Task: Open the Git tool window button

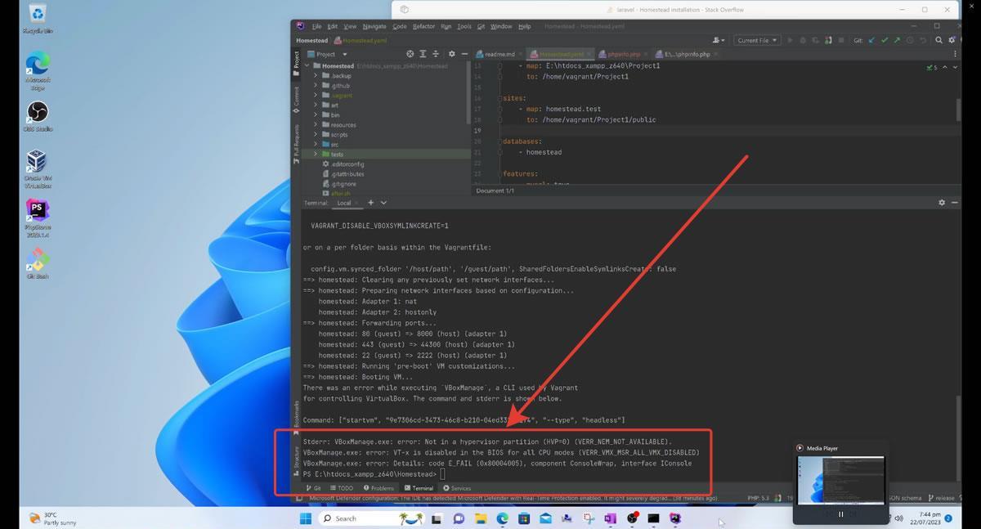Action: [313, 488]
